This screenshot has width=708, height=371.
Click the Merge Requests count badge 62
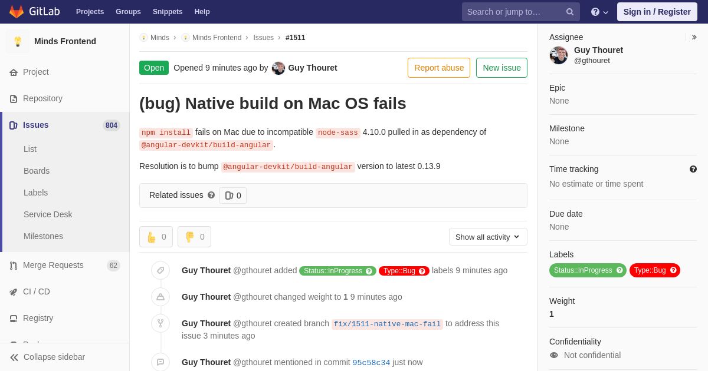(x=113, y=266)
